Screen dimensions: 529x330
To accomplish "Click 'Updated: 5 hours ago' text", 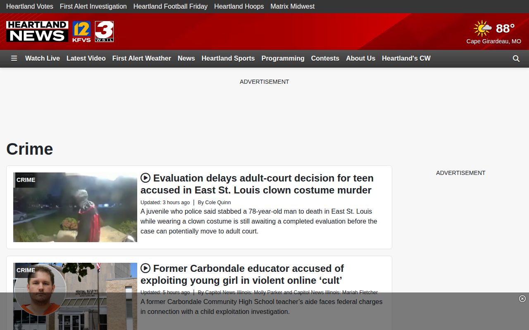I will tap(165, 292).
